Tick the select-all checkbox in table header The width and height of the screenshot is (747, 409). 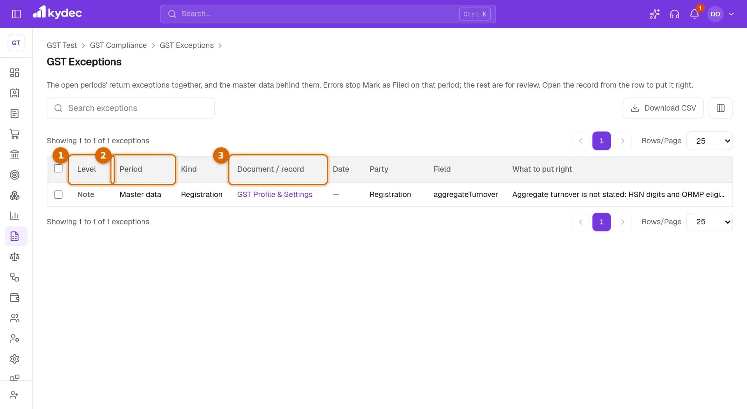[x=58, y=168]
